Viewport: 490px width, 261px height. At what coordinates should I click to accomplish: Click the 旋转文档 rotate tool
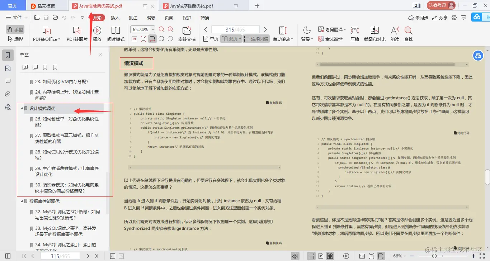[x=186, y=33]
